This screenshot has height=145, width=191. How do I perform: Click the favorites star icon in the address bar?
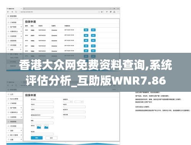click(x=102, y=12)
